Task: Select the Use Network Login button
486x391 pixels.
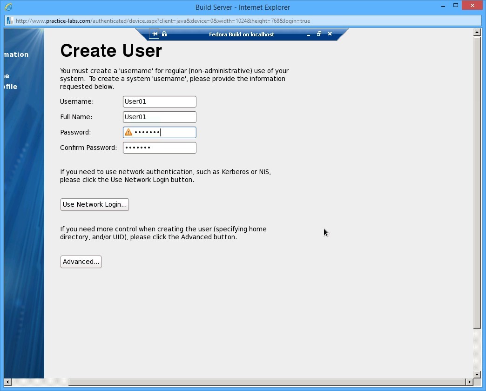Action: click(x=94, y=204)
